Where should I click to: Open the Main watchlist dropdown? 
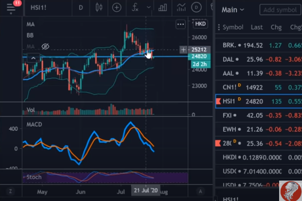click(x=233, y=10)
